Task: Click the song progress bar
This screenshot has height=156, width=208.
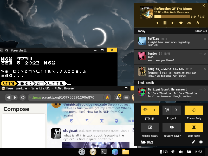Action: point(172,17)
